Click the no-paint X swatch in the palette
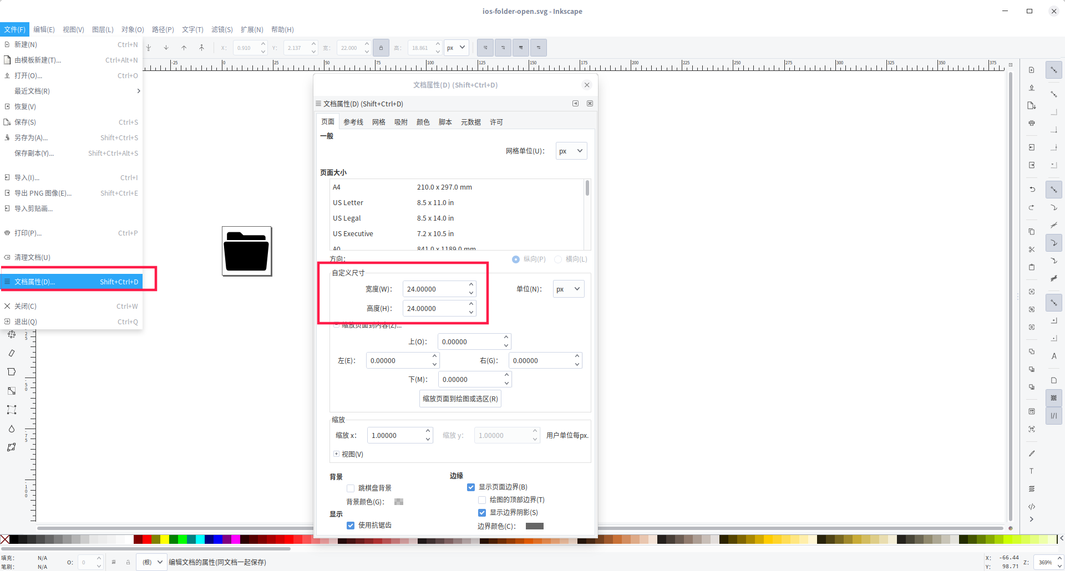 (x=5, y=539)
